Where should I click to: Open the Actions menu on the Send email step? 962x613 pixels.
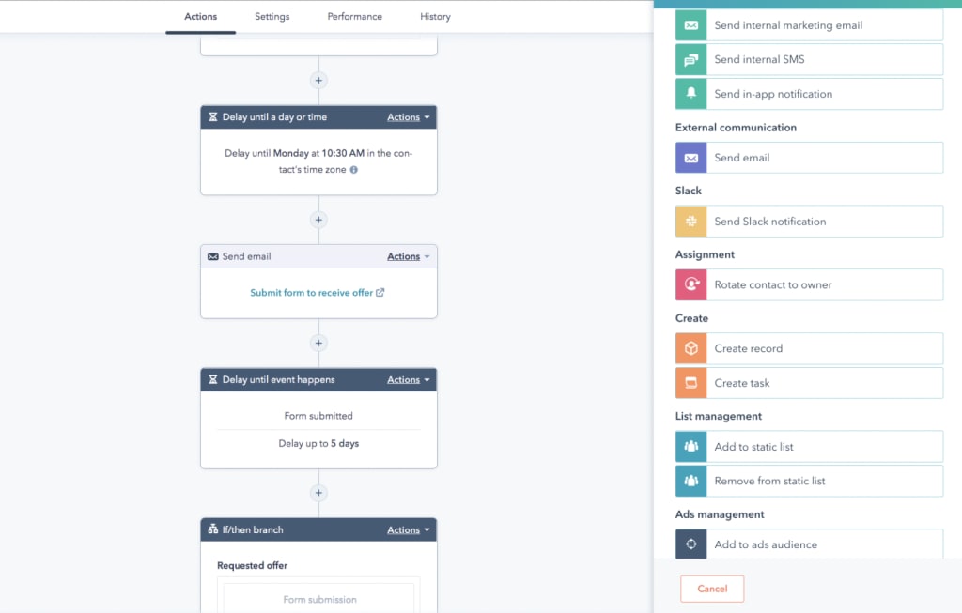click(406, 255)
